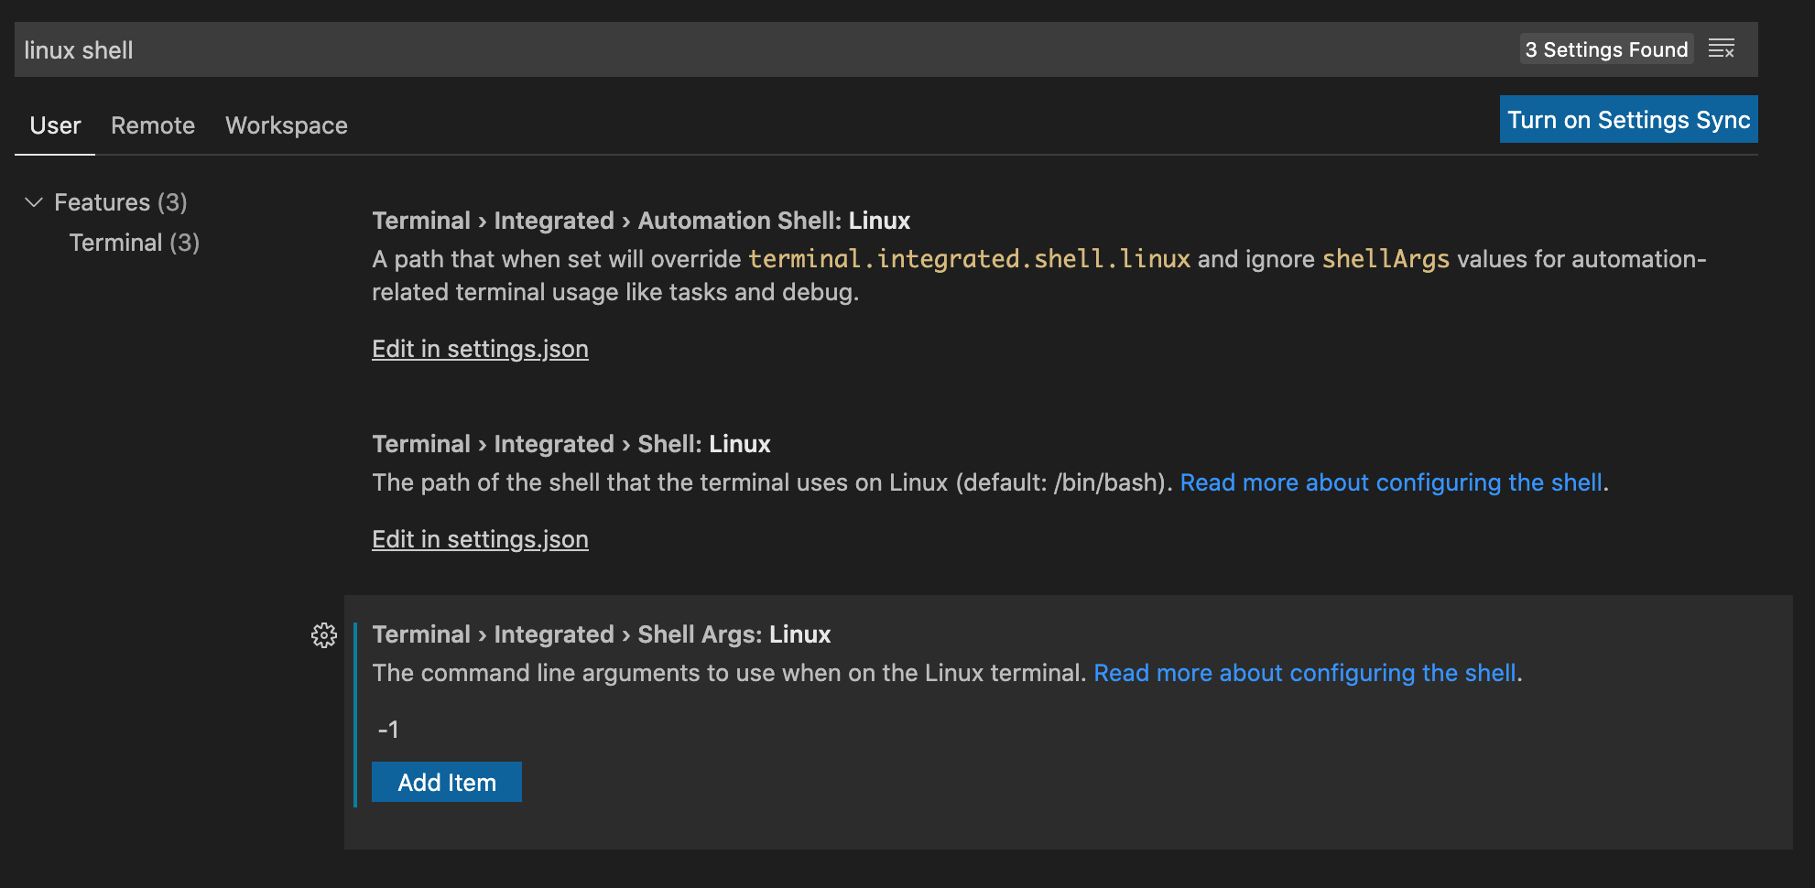Open settings.json for Automation Shell Linux
This screenshot has width=1815, height=888.
(480, 349)
